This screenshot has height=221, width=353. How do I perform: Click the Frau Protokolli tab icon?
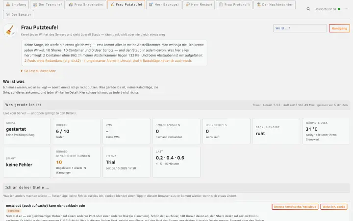coord(221,4)
